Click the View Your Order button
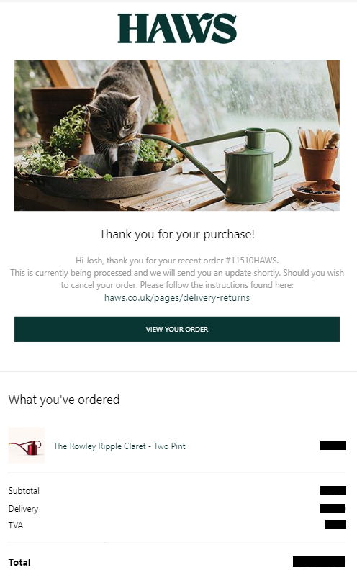Viewport: 357px width, 573px height. 177,329
